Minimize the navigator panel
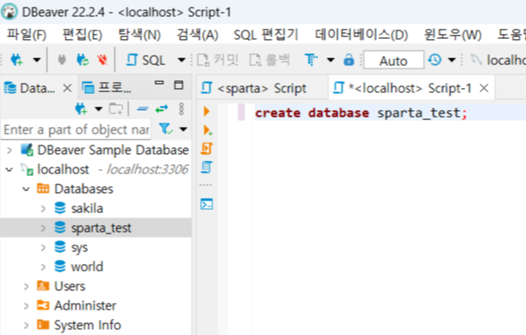 pyautogui.click(x=159, y=82)
